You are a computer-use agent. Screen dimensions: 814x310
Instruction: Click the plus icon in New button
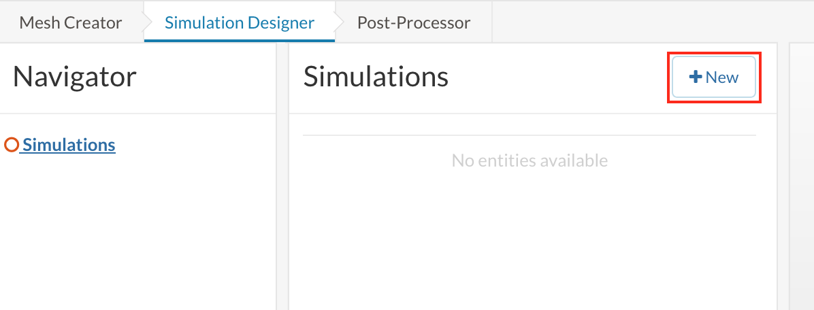(696, 77)
